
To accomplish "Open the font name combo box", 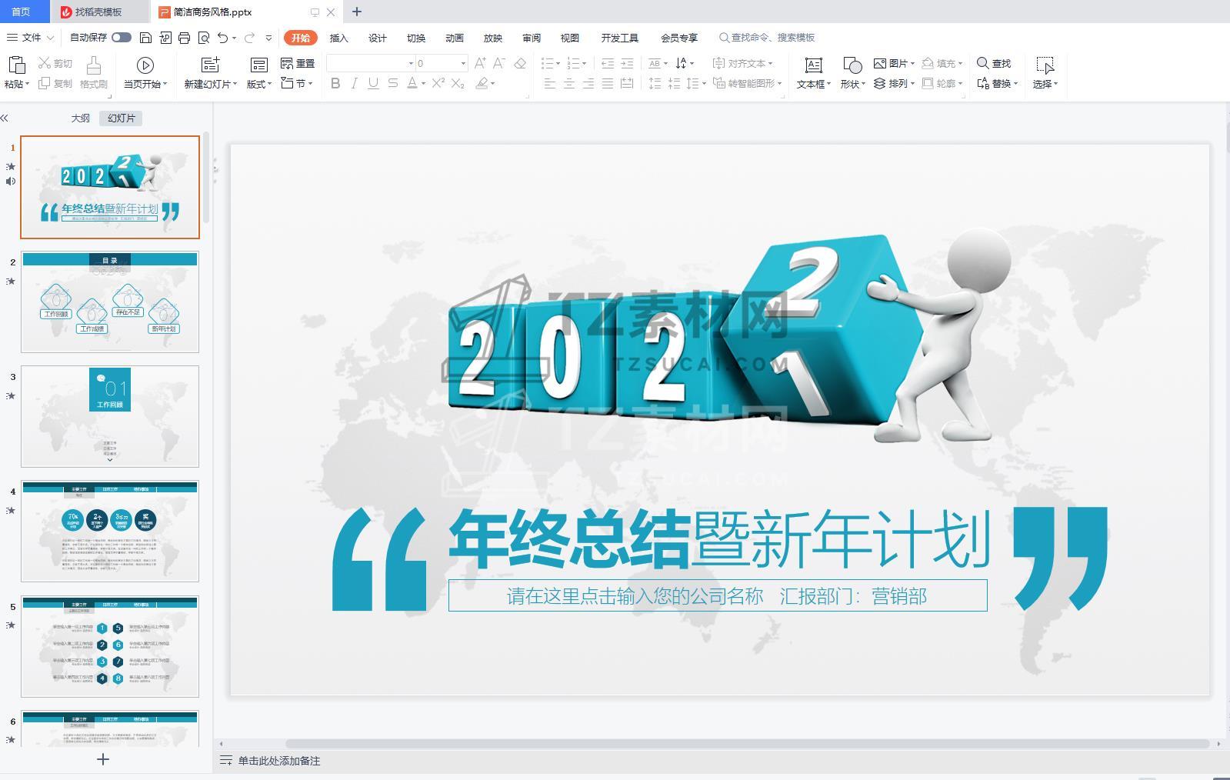I will point(371,63).
